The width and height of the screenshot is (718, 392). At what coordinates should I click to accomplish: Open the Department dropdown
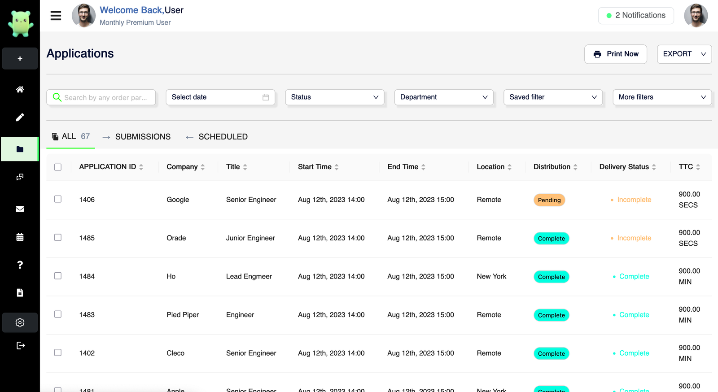coord(443,97)
